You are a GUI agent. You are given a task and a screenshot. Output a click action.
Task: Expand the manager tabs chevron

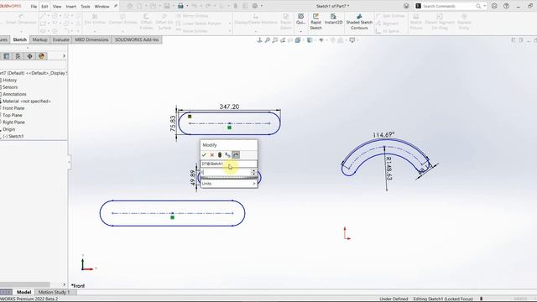pos(64,56)
